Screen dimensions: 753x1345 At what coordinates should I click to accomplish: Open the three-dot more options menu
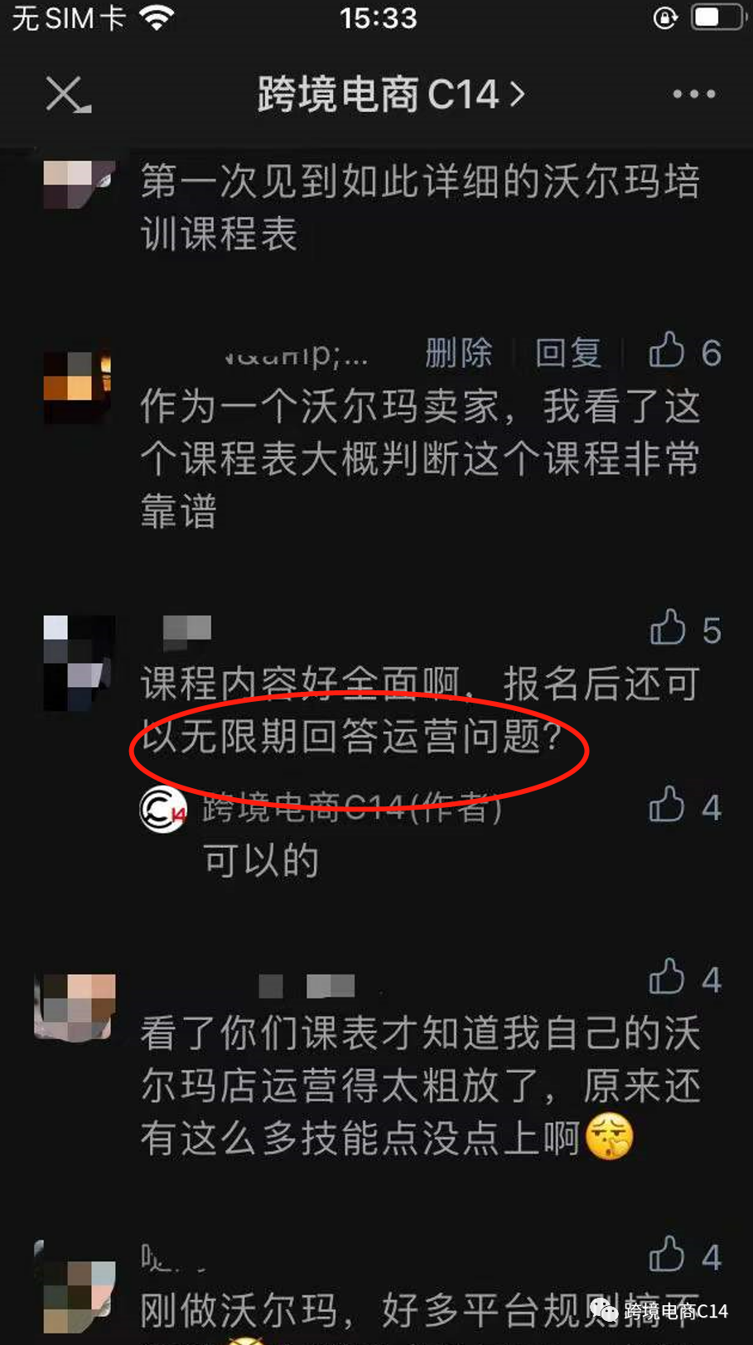(693, 94)
